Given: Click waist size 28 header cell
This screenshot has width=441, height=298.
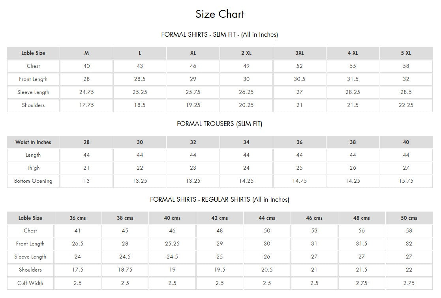Looking at the screenshot, I should [86, 142].
